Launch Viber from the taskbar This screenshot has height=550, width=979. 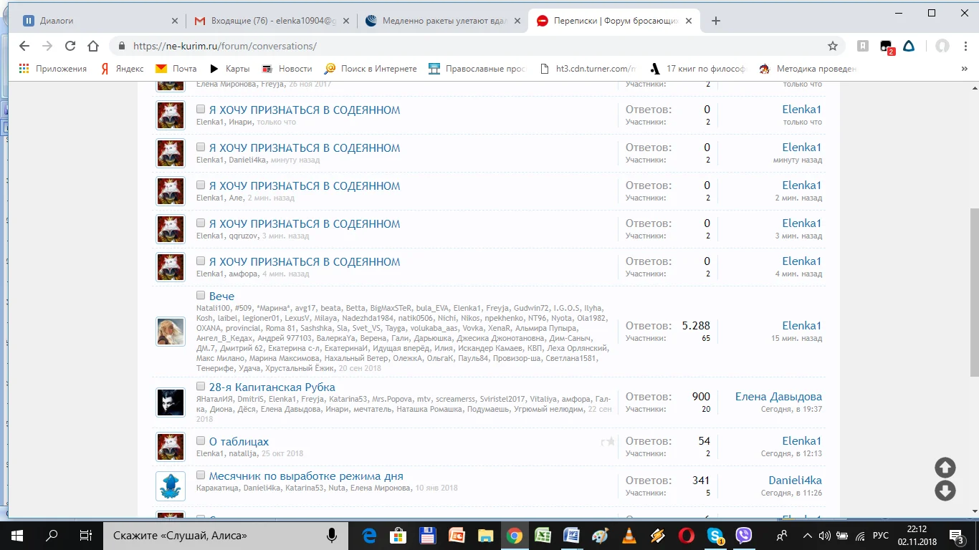pos(744,535)
